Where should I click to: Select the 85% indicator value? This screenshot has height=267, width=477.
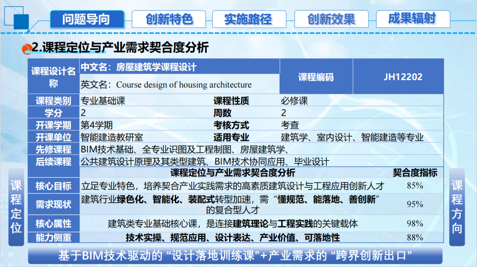[x=415, y=185]
